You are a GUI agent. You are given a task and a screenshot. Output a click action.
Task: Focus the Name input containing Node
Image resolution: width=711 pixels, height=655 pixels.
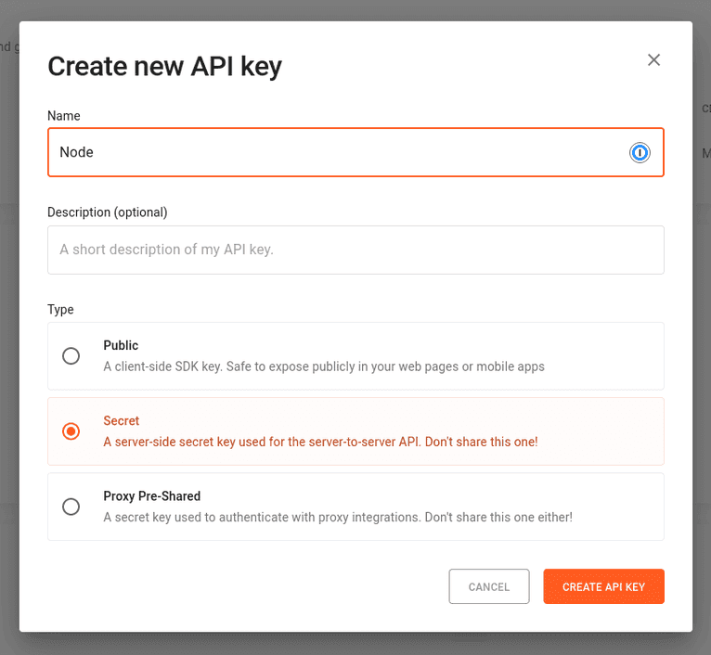[334, 152]
